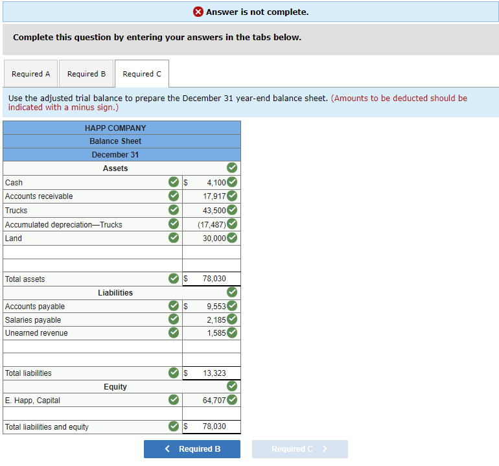The height and width of the screenshot is (466, 499).
Task: Click the amount field showing 2,185
Action: [211, 320]
